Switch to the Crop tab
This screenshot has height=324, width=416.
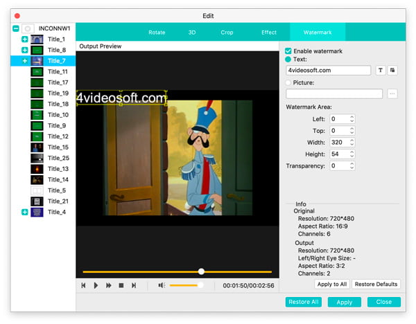click(x=227, y=33)
